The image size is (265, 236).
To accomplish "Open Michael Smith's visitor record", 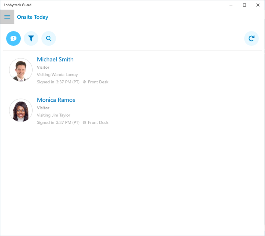I will click(55, 59).
